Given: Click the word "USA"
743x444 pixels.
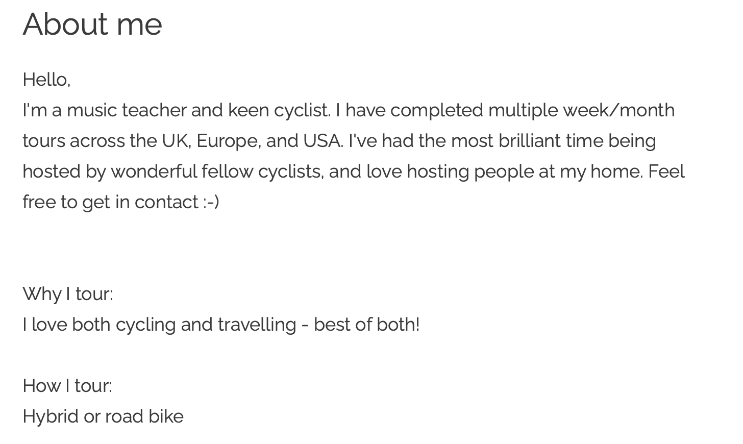Looking at the screenshot, I should [323, 141].
